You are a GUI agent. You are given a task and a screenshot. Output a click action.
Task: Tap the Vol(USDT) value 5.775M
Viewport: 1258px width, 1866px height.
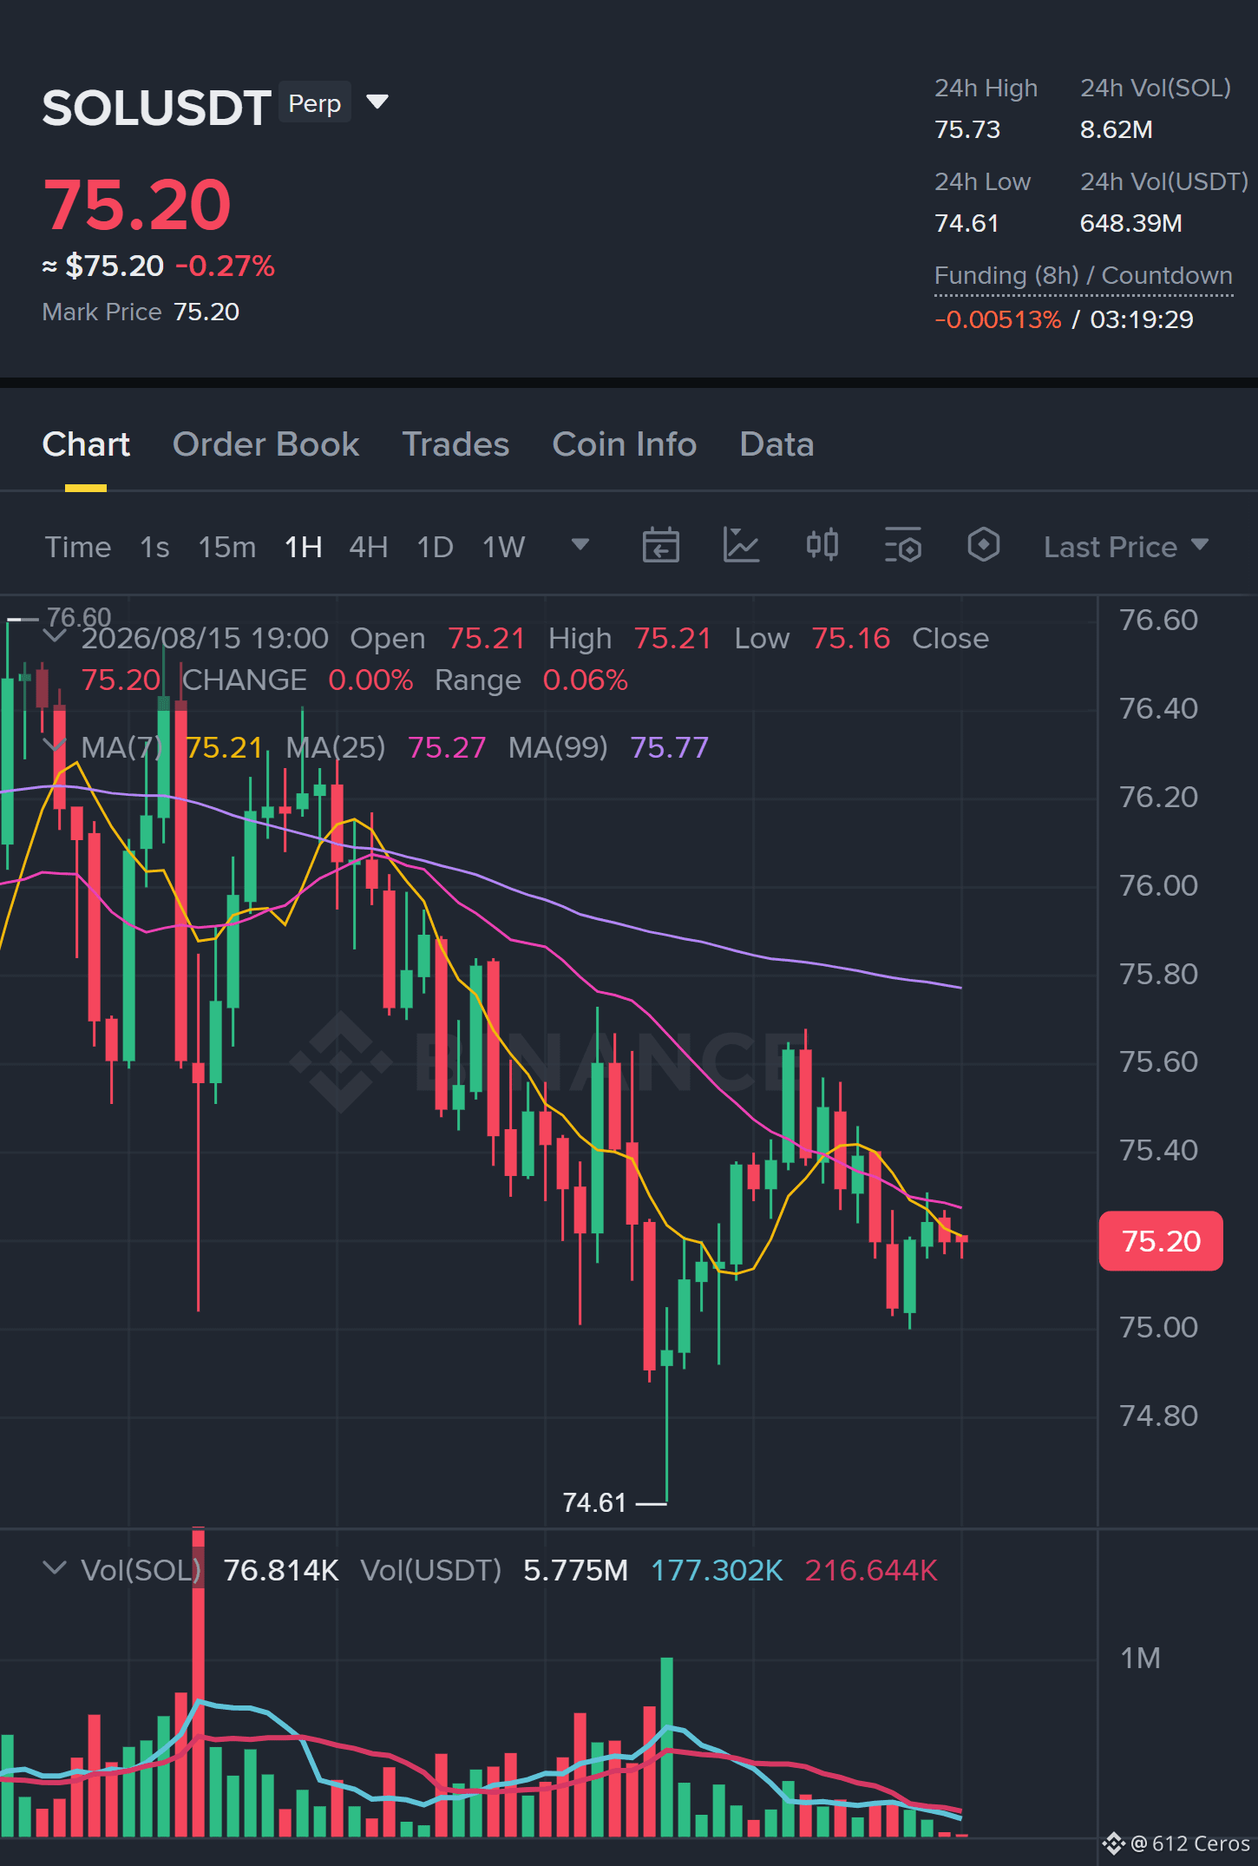coord(575,1570)
